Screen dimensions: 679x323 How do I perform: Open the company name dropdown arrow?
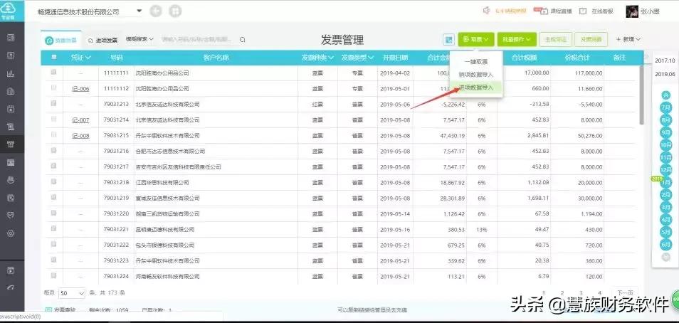pos(139,11)
